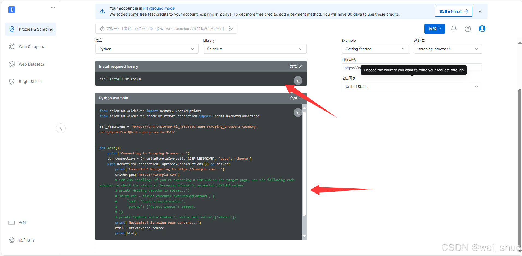Dismiss the Playground mode banner

point(480,11)
